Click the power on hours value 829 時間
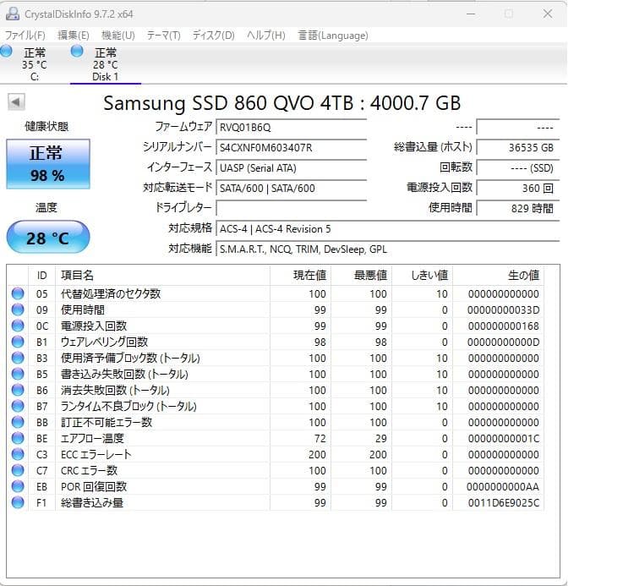Viewport: 623px width, 586px height. tap(518, 208)
